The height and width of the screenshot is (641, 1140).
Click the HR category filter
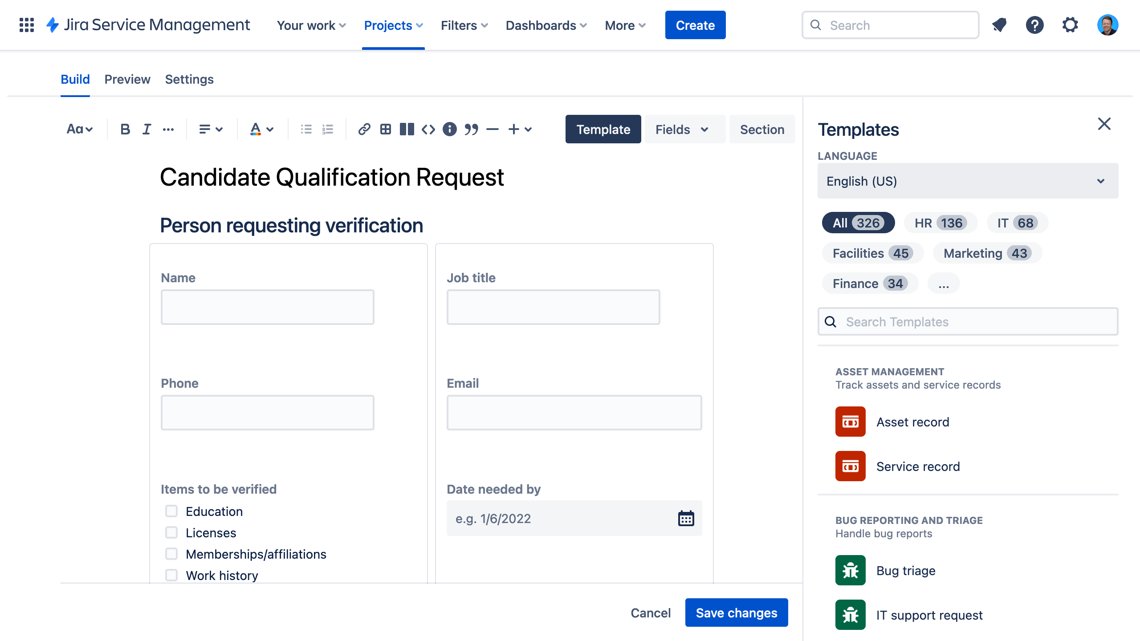[x=940, y=223]
